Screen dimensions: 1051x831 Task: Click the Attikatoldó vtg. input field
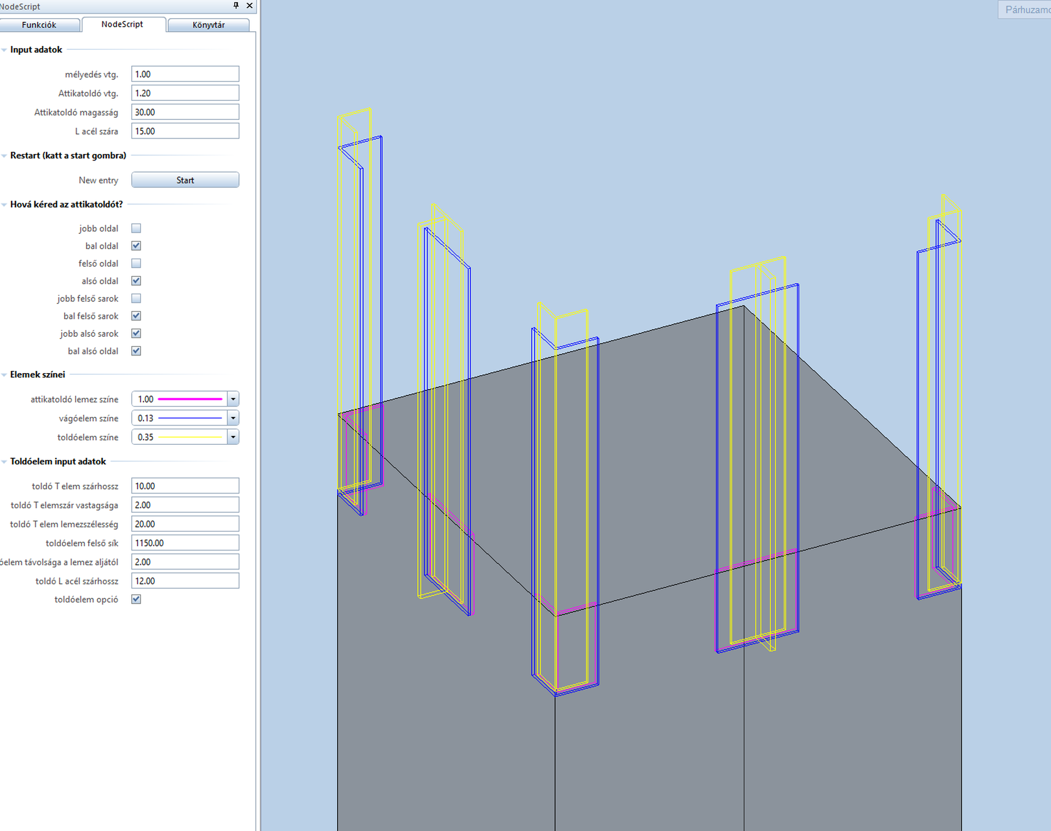coord(185,93)
